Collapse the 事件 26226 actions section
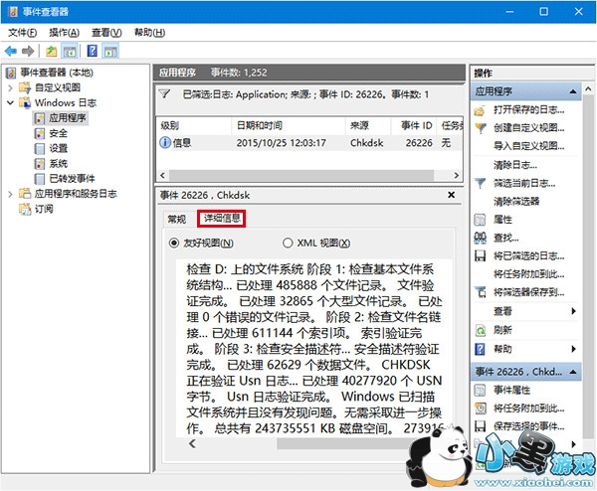This screenshot has width=597, height=491. click(x=573, y=372)
